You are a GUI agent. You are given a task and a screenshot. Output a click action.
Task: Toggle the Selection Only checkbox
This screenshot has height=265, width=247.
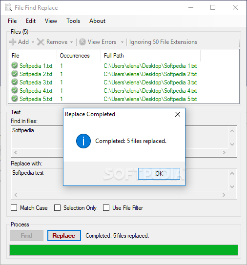(57, 208)
